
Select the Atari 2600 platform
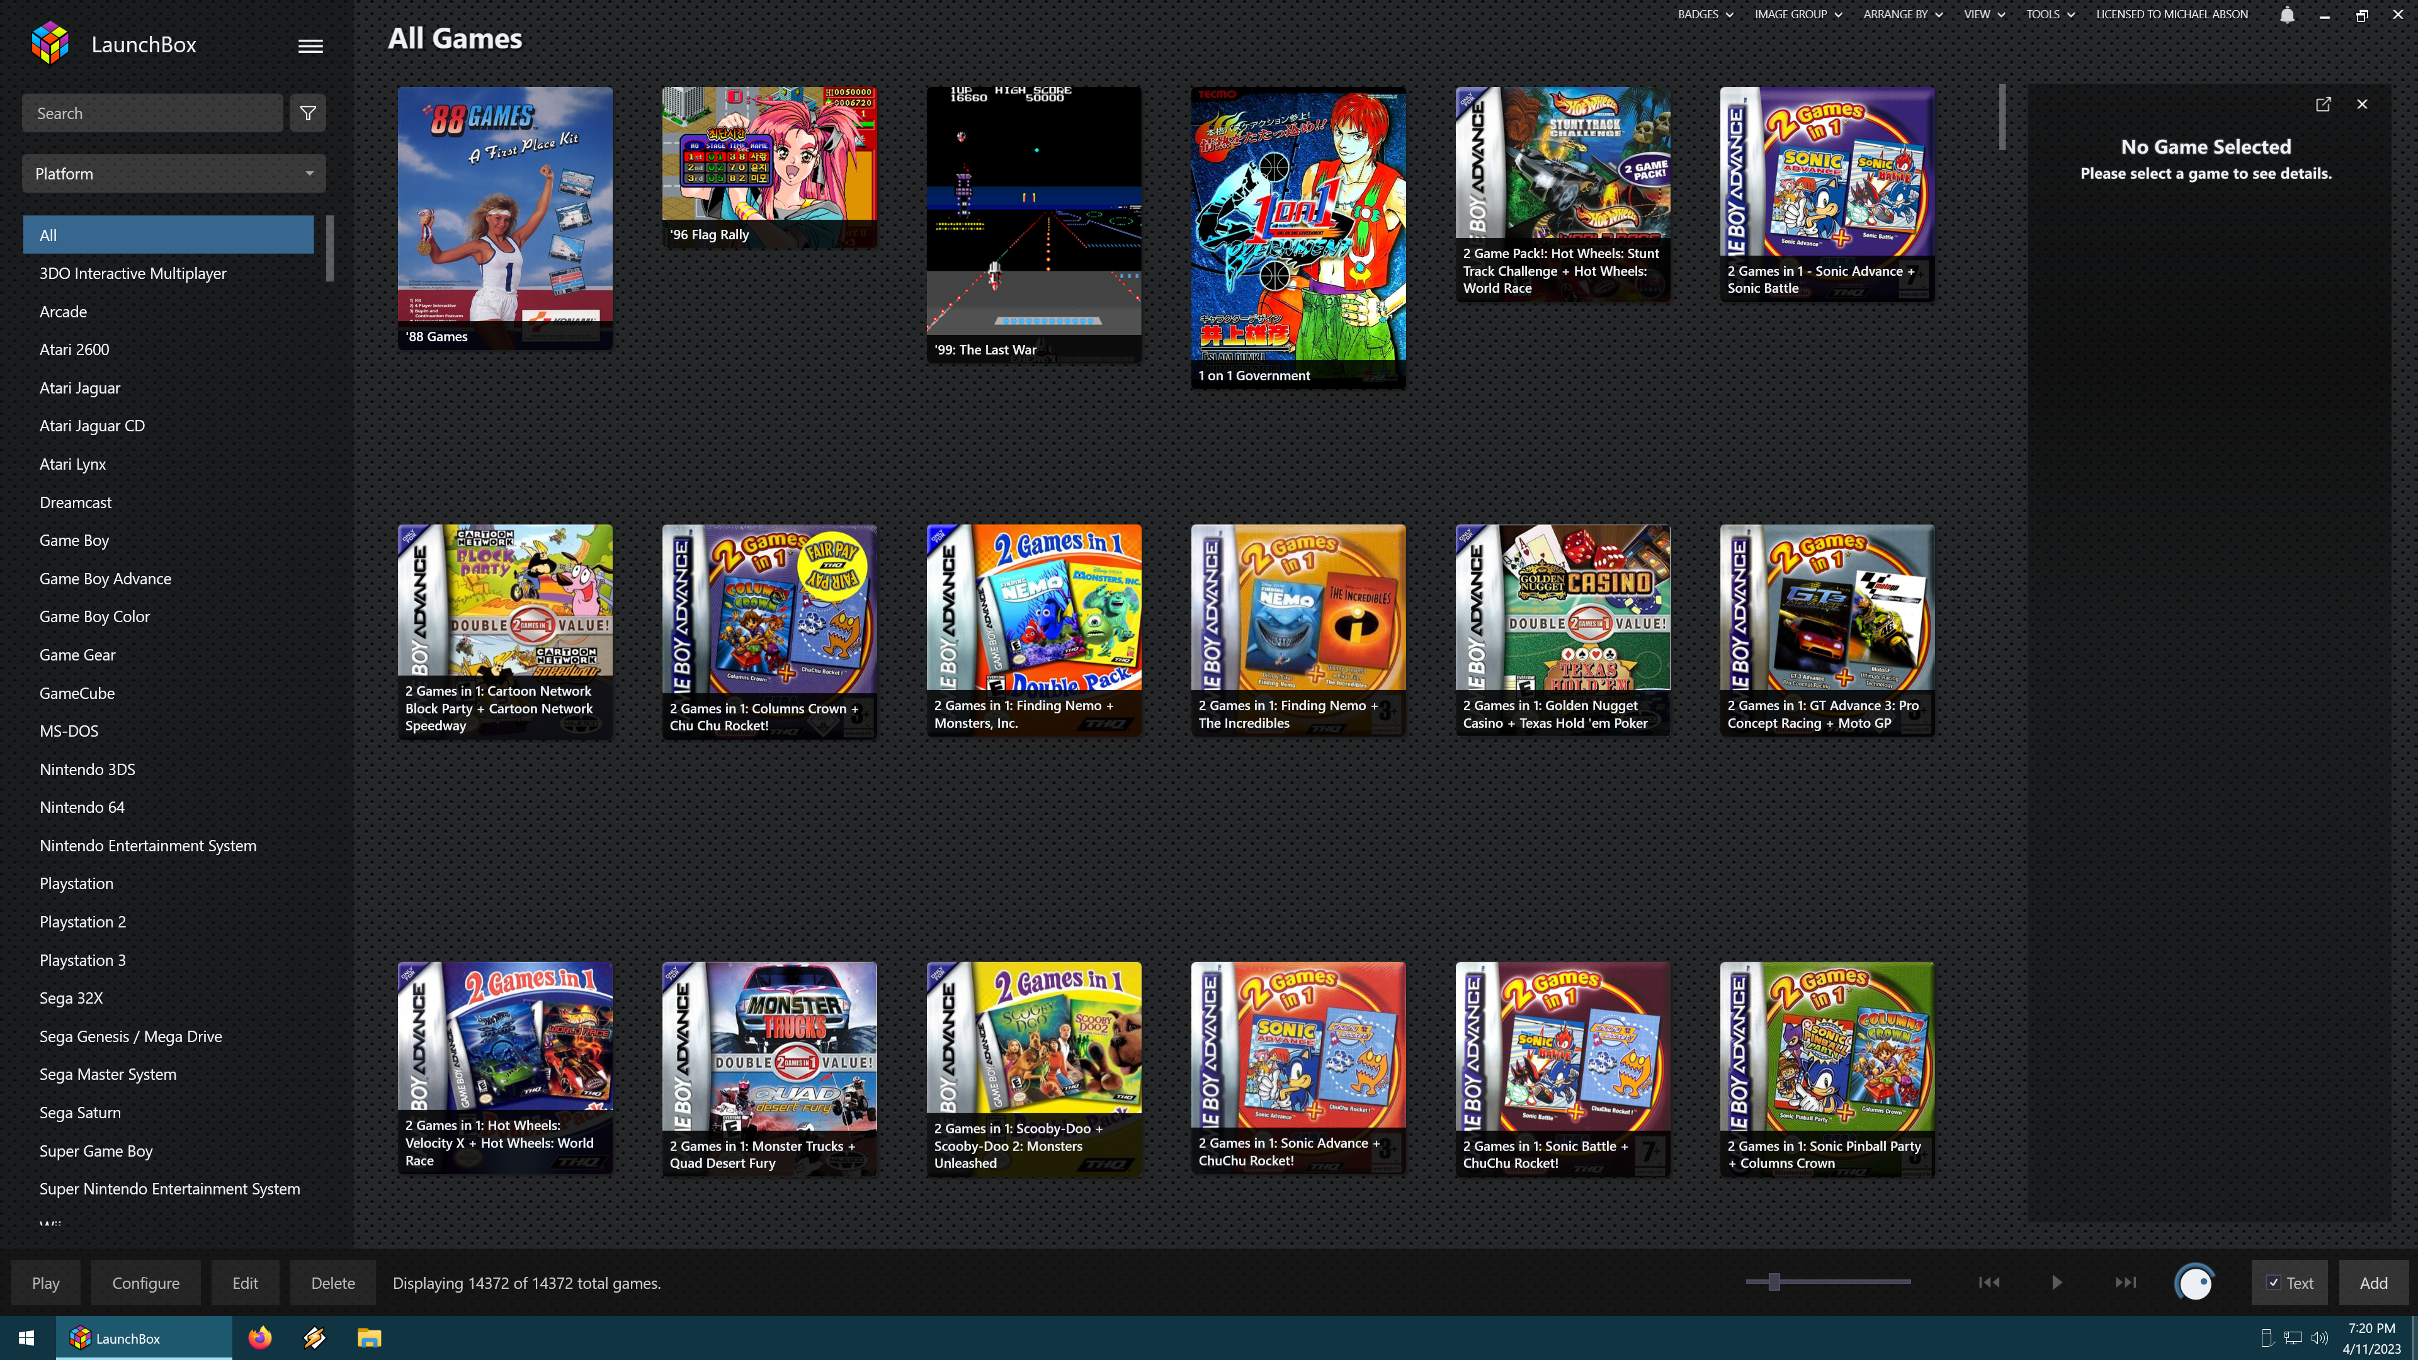169,349
